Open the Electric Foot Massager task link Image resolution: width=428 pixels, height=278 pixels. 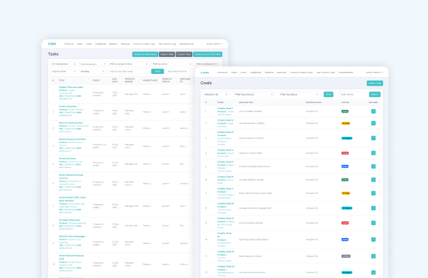coord(72,236)
